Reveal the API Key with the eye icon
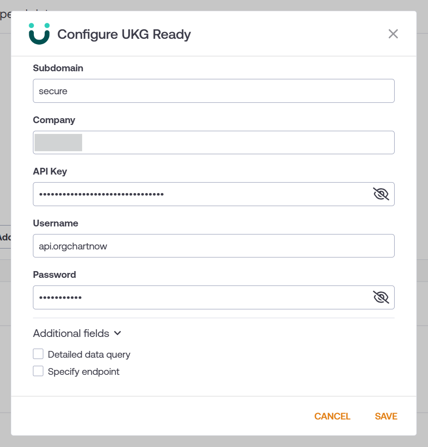The image size is (428, 447). 381,194
